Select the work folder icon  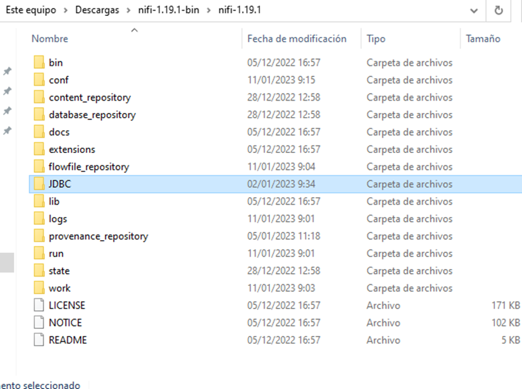click(x=39, y=288)
